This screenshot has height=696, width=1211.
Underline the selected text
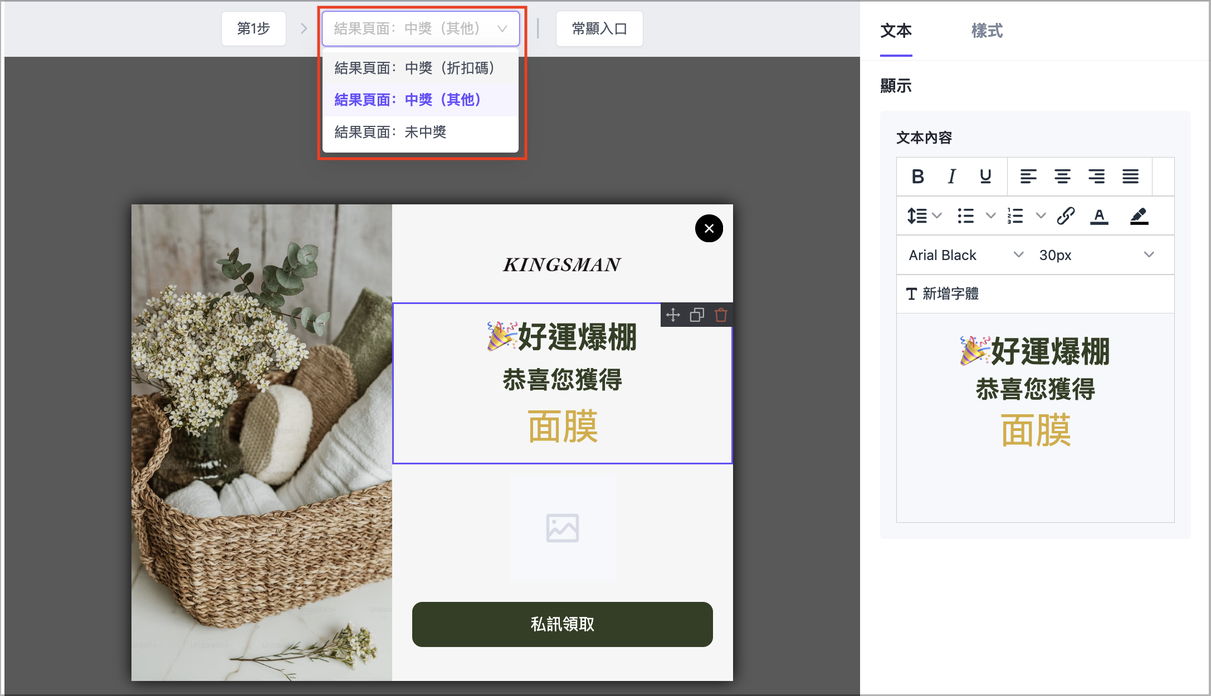tap(985, 177)
